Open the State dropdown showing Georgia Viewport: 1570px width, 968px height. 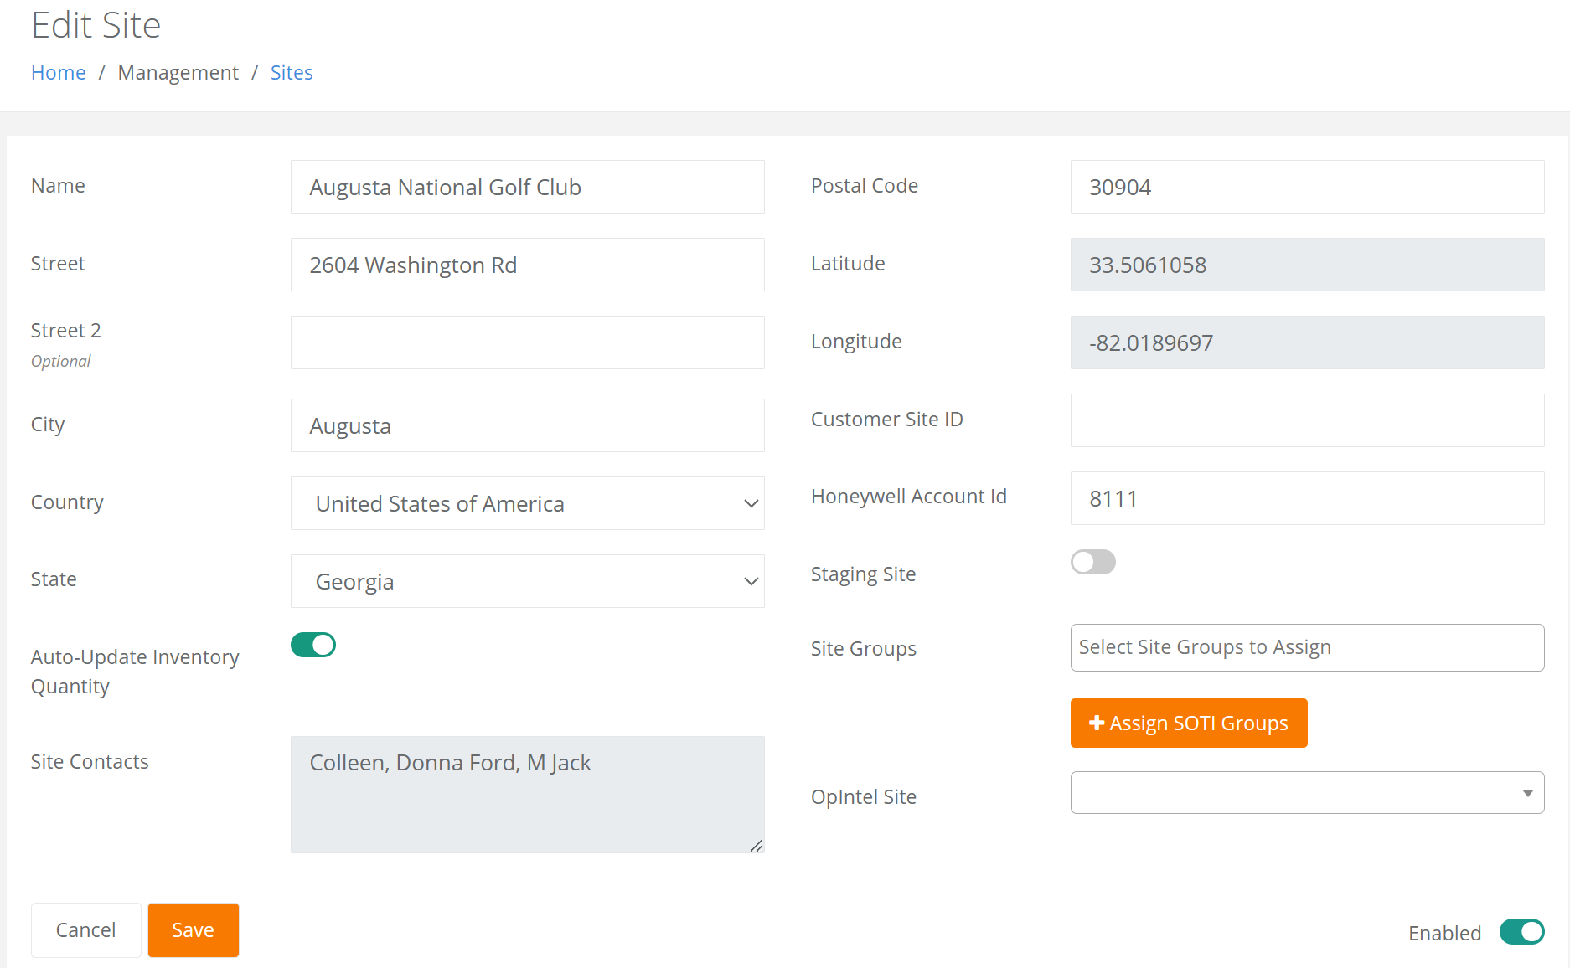point(528,581)
